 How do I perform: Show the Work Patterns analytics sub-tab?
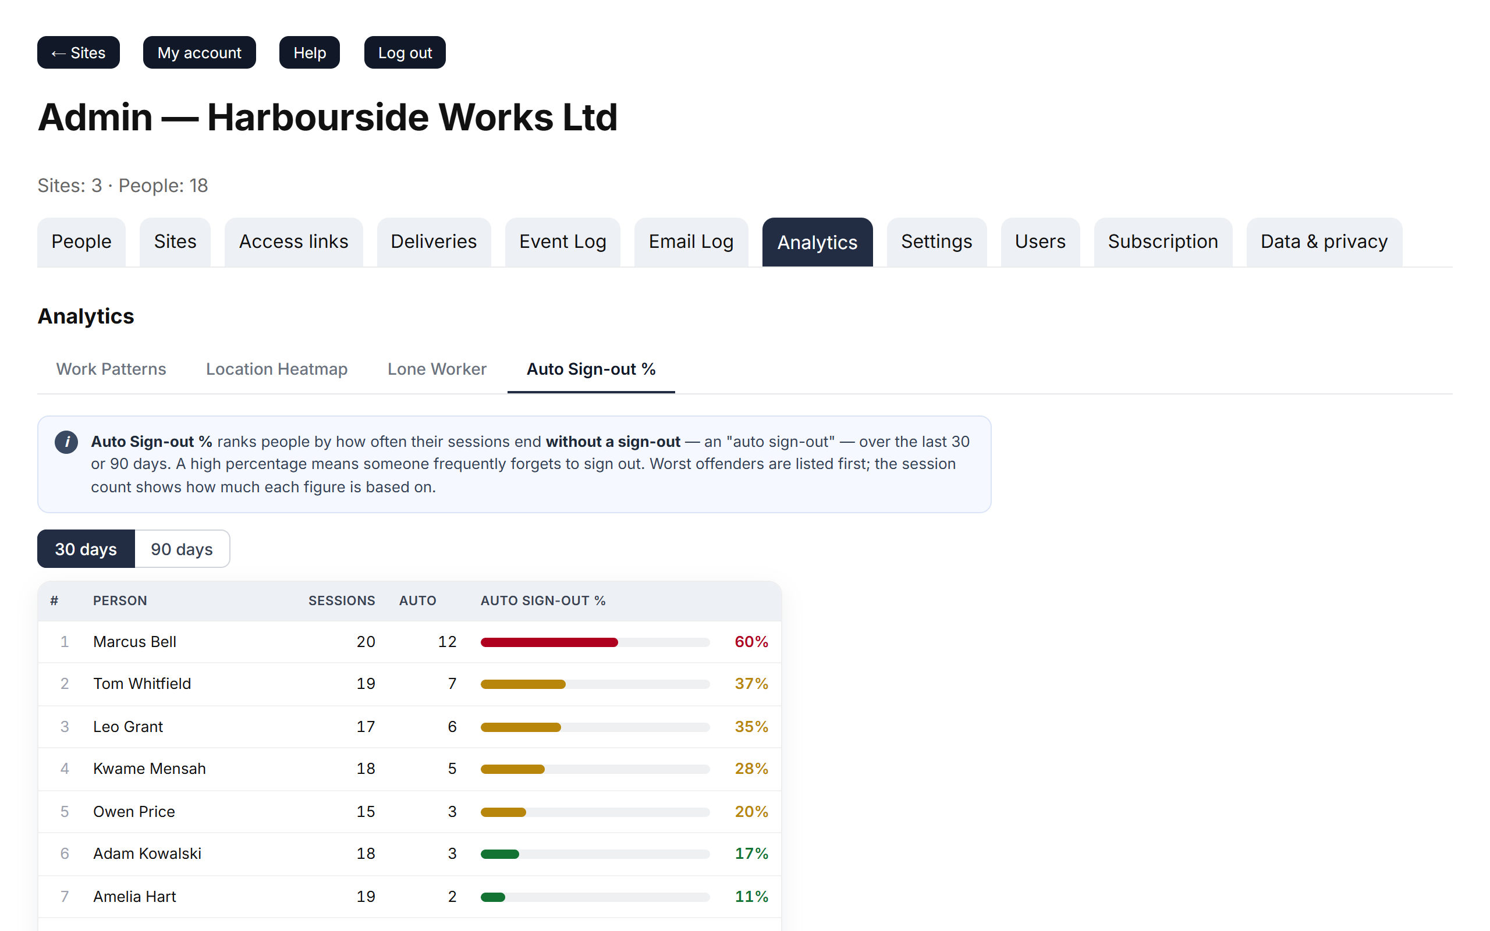coord(111,369)
